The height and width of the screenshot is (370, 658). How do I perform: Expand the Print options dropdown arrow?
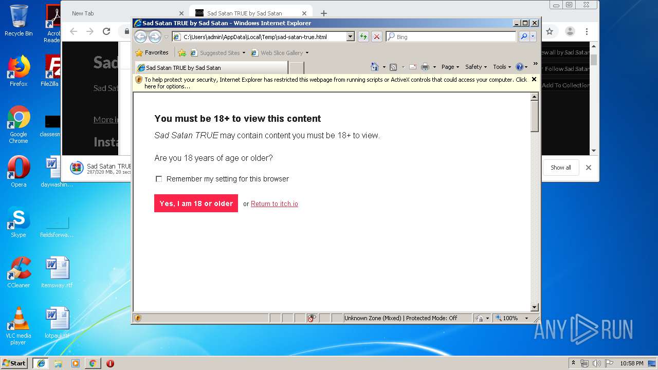[x=434, y=67]
